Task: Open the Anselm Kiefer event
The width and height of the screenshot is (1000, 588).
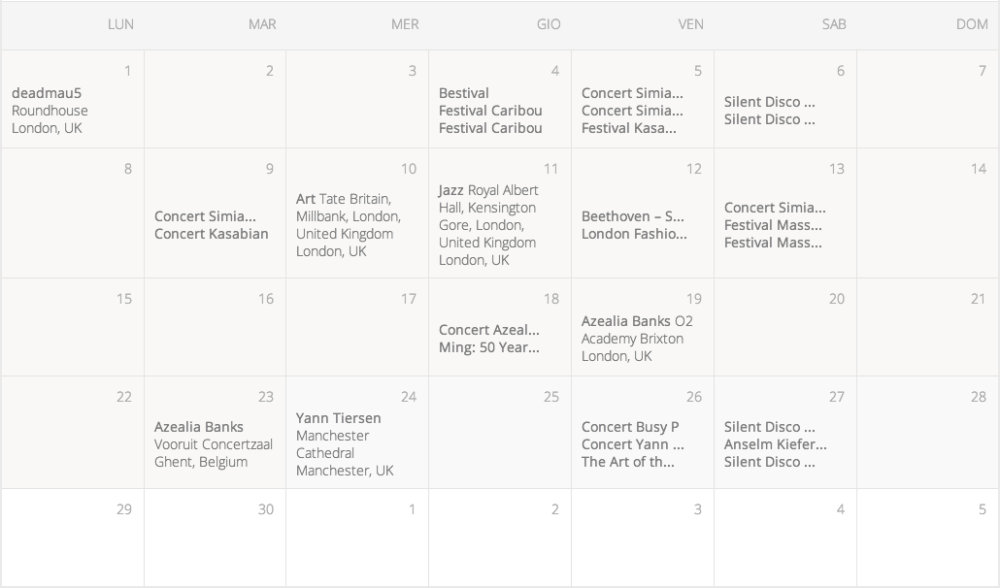Action: coord(776,444)
